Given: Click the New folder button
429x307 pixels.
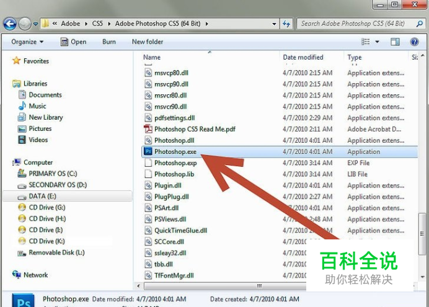Looking at the screenshot, I should click(148, 42).
